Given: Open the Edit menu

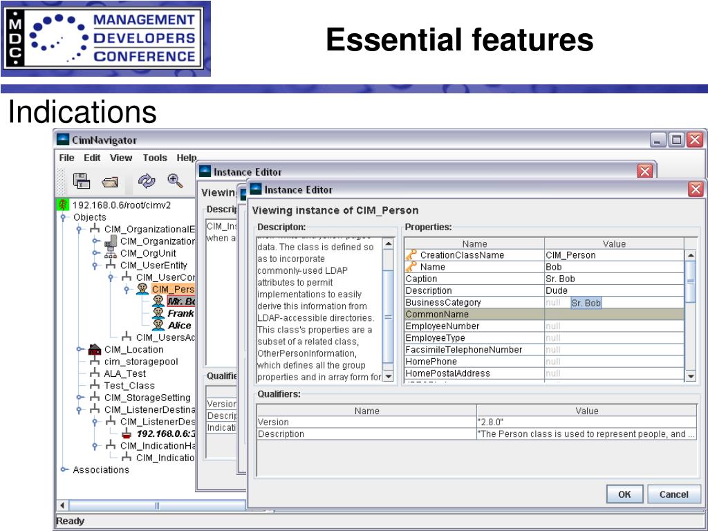Looking at the screenshot, I should pyautogui.click(x=92, y=158).
